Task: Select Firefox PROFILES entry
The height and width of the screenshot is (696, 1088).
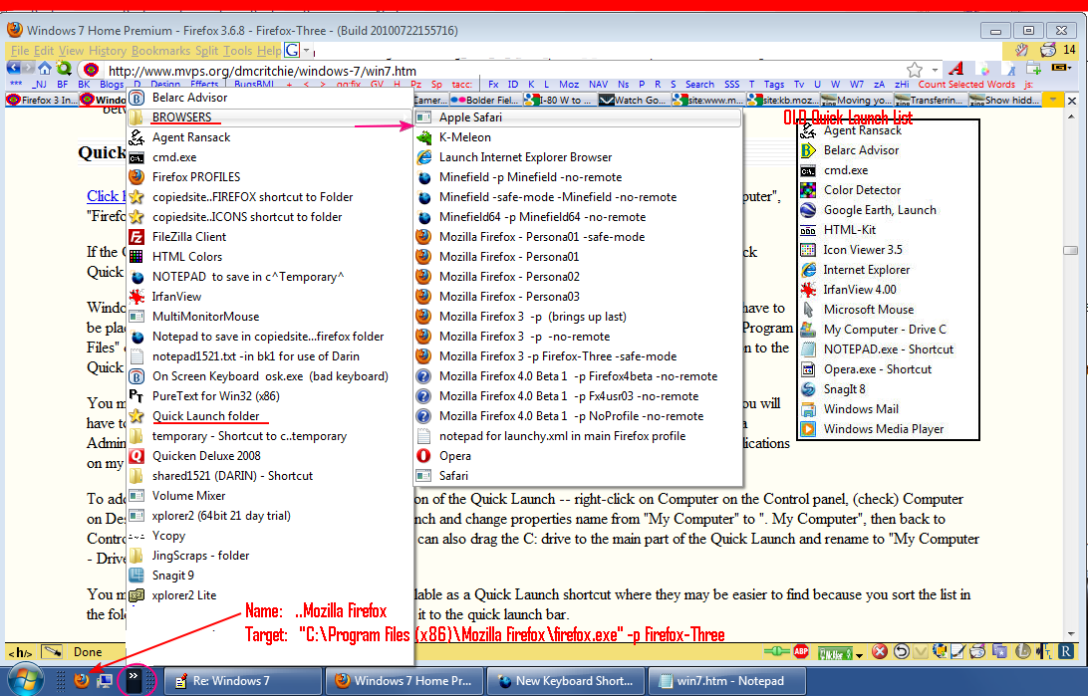Action: tap(271, 177)
